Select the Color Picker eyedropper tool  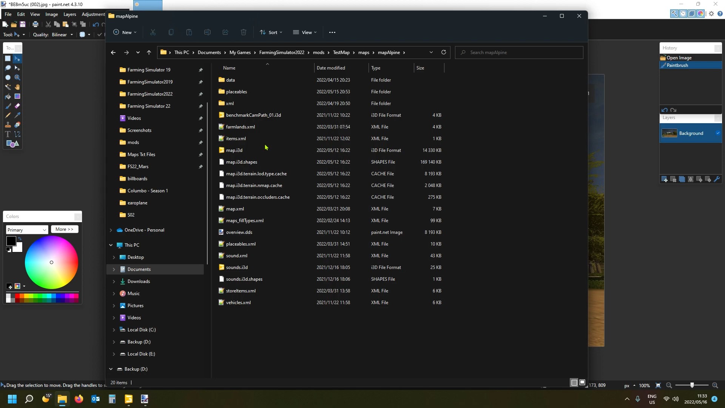[x=17, y=115]
